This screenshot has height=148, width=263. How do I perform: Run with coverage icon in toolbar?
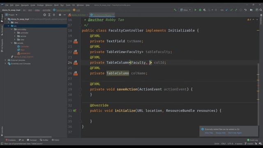[205, 10]
